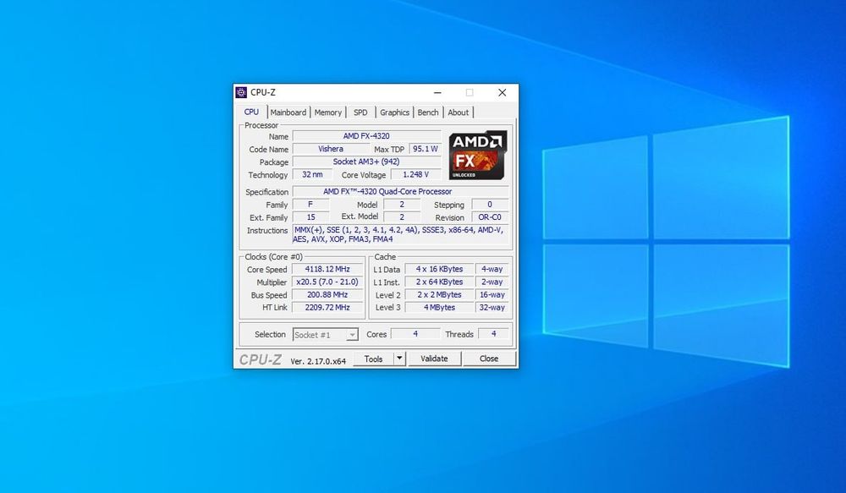
Task: Click the Stepping value 0
Action: [490, 205]
